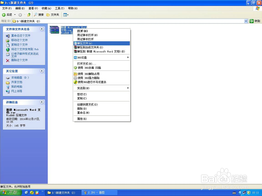Screen dimensions: 262x196
Task: Click the publish to Web globe icon
Action: [8, 49]
